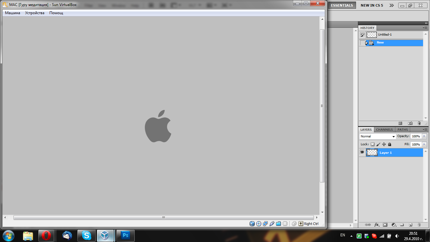Open Opera browser from the taskbar
Screen dimensions: 430x242
coord(46,235)
